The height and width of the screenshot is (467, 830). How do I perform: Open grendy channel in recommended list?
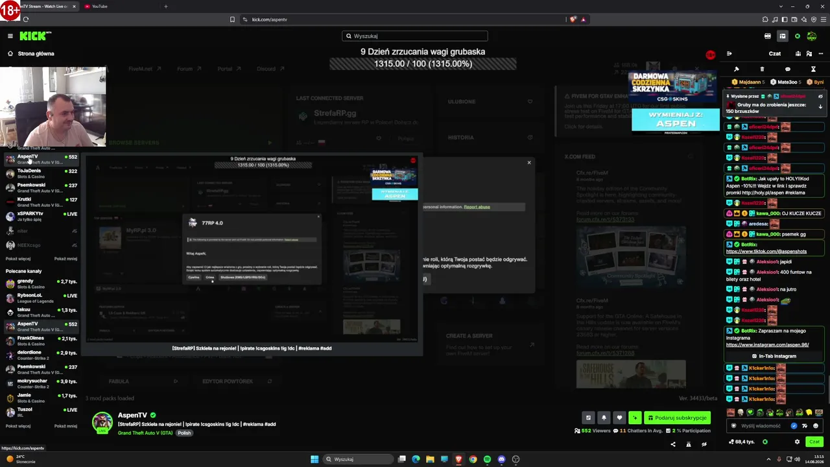pos(40,283)
